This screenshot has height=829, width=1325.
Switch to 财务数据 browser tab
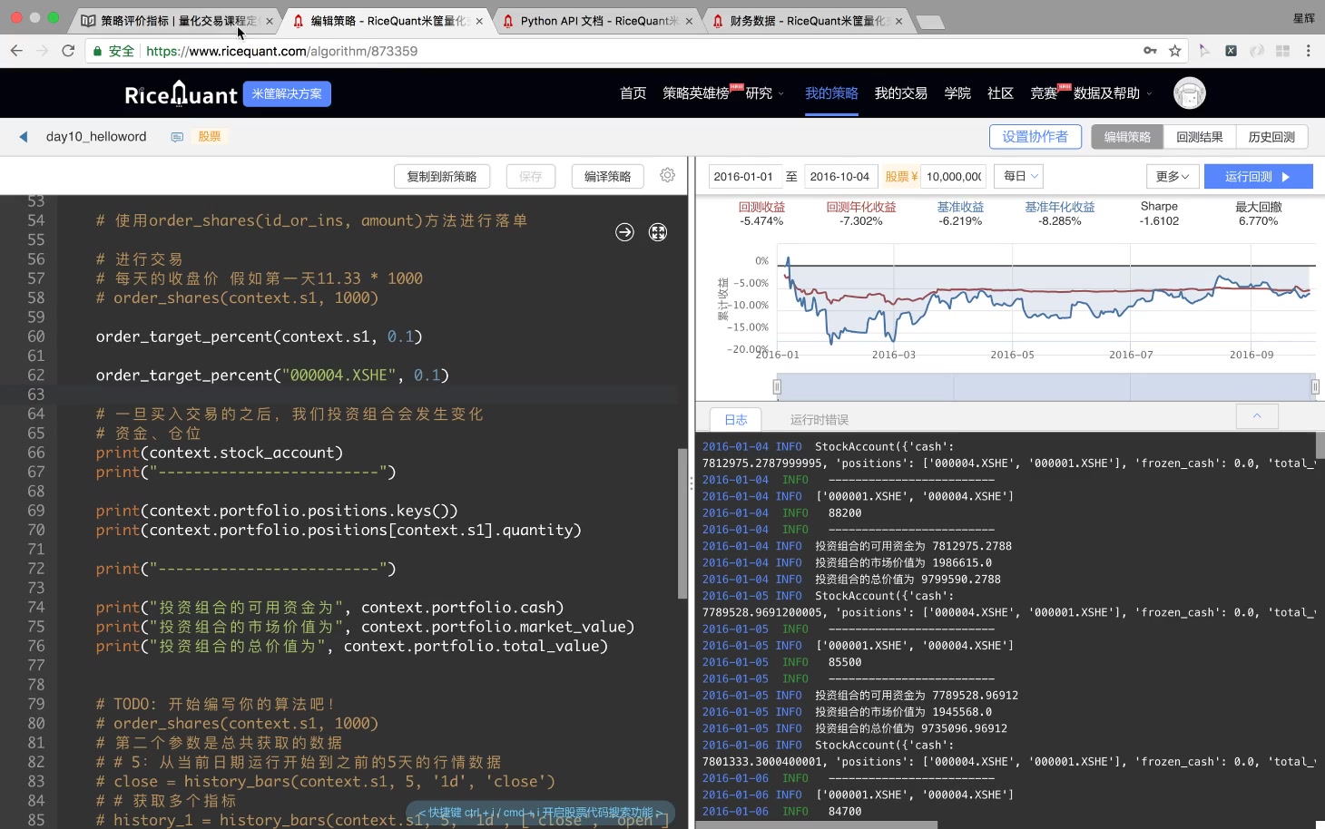[808, 21]
